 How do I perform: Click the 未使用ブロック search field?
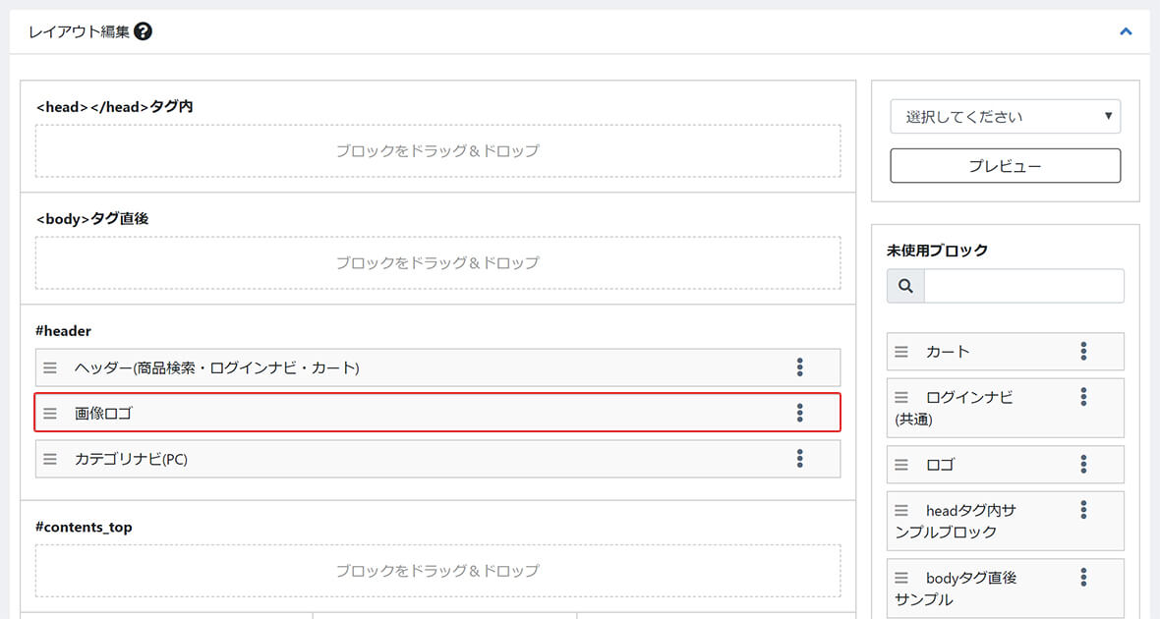pos(1024,286)
